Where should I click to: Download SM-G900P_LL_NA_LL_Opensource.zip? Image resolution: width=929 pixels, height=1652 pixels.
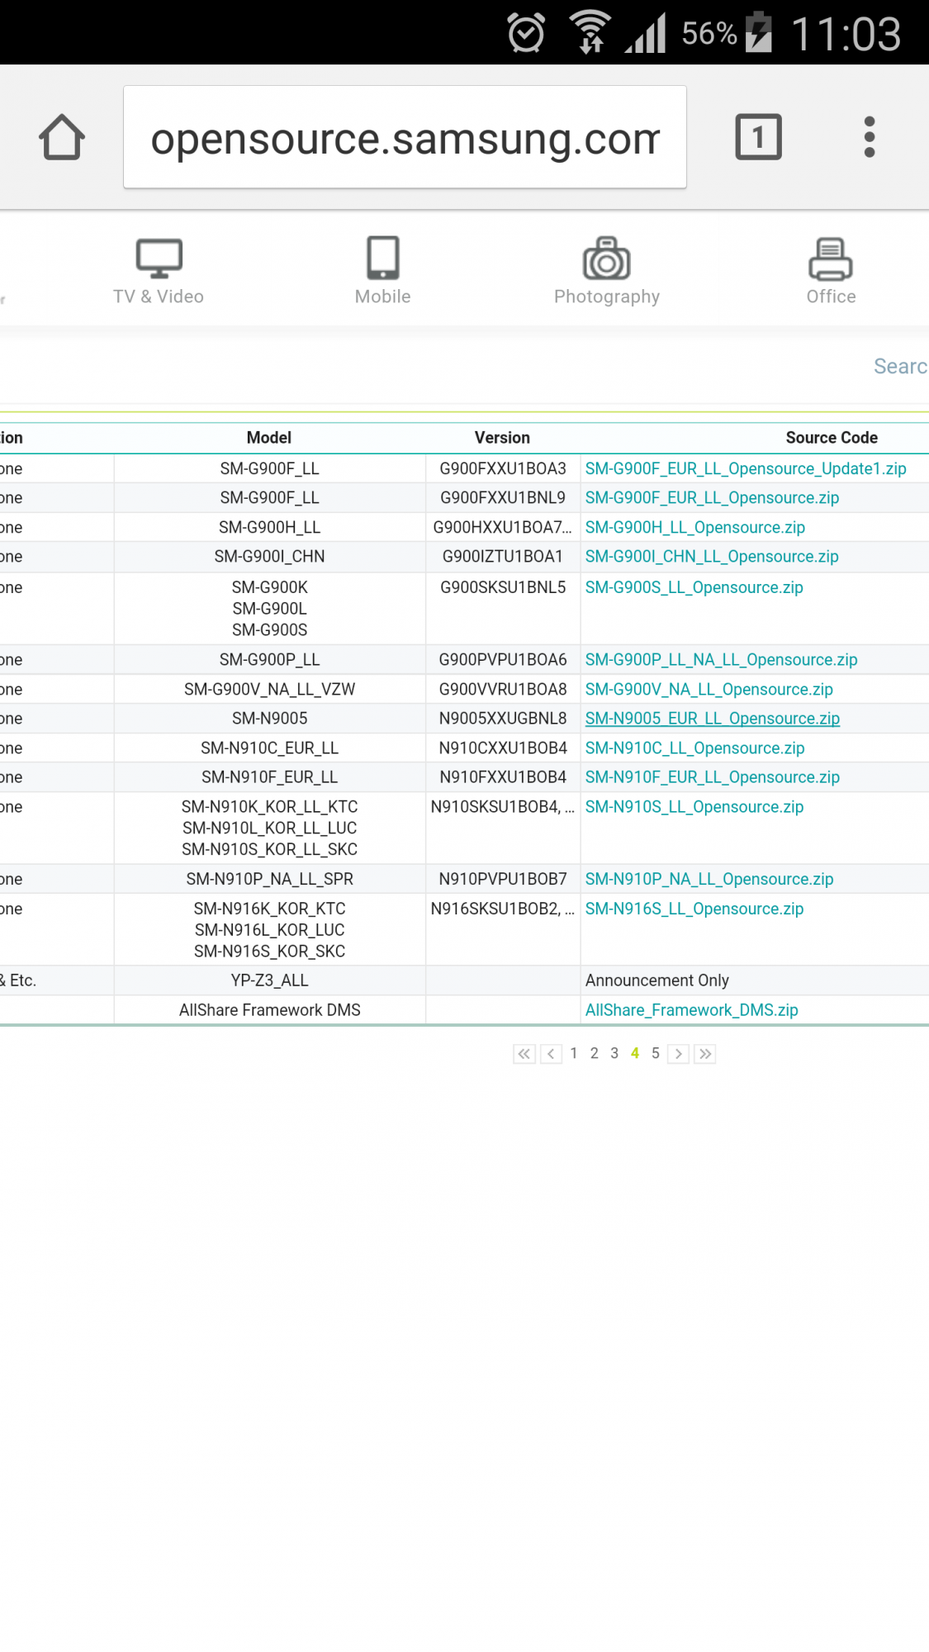tap(722, 660)
